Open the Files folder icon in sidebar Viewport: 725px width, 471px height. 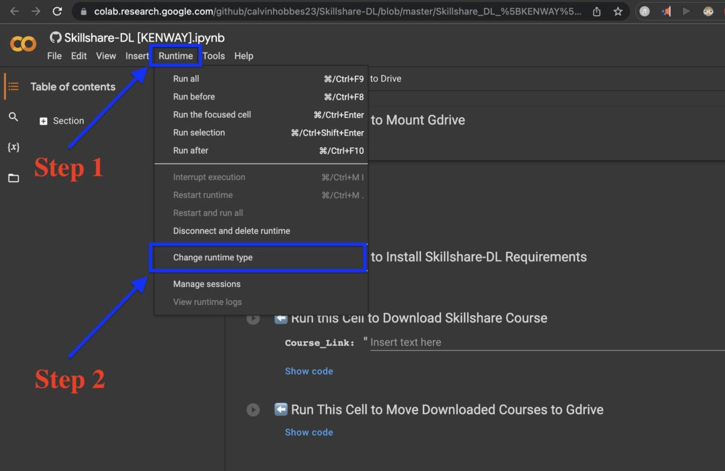coord(13,178)
